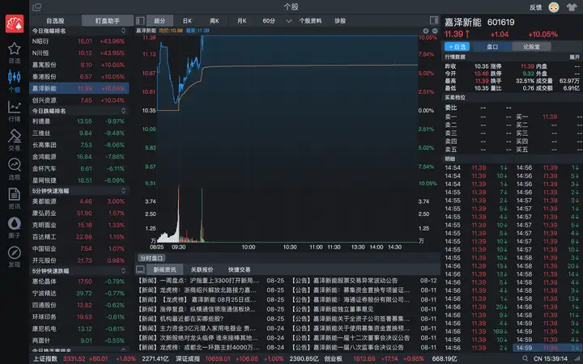Select 嘉寓股份 in gainers list

(x=79, y=65)
